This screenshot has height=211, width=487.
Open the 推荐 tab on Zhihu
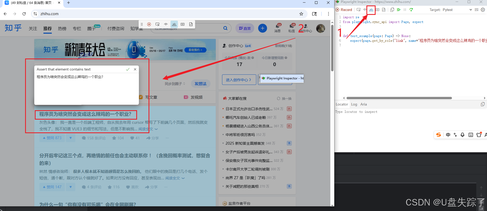[x=48, y=28]
